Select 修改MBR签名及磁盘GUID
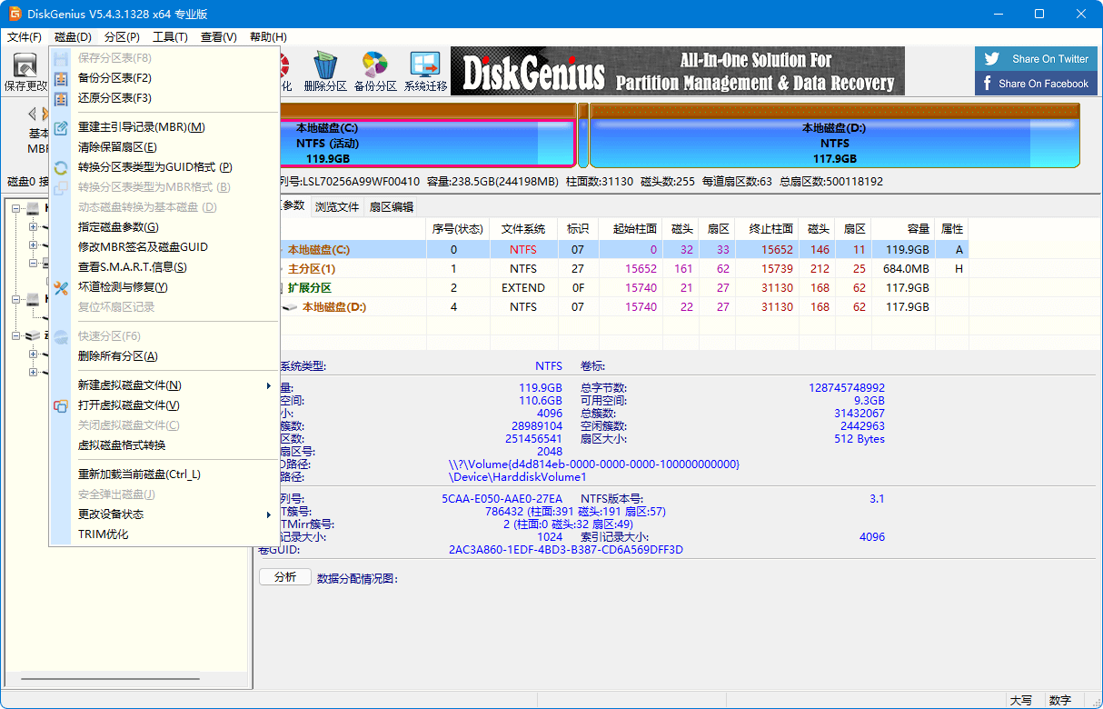The width and height of the screenshot is (1103, 709). point(164,247)
